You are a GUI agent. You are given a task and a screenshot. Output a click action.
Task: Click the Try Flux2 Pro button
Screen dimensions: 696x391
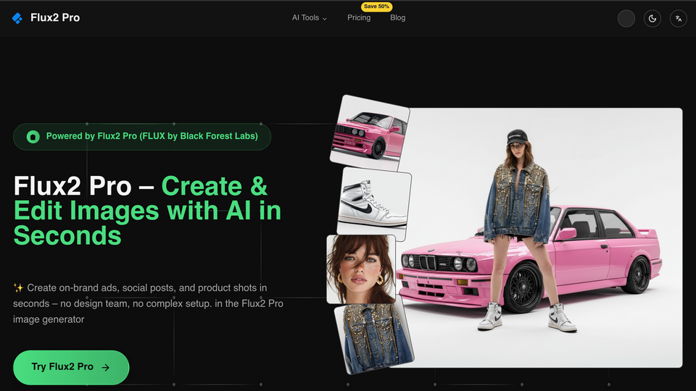[71, 367]
